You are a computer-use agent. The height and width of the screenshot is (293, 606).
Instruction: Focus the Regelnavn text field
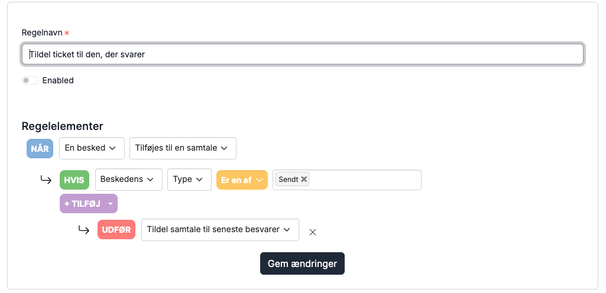[x=303, y=54]
